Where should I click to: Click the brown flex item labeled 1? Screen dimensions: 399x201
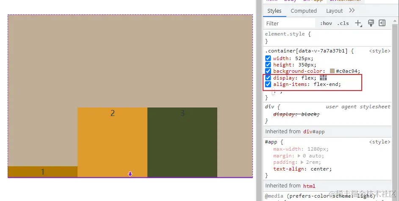(x=42, y=172)
